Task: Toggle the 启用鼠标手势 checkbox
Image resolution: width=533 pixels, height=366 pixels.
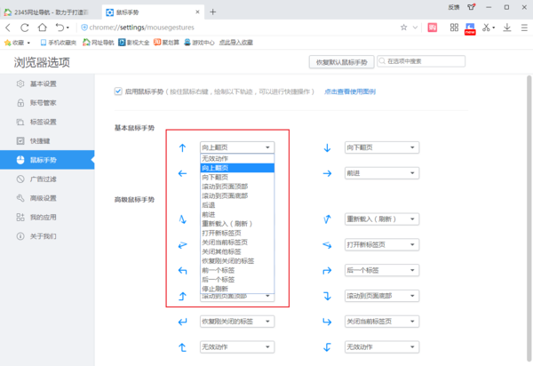Action: [x=119, y=91]
